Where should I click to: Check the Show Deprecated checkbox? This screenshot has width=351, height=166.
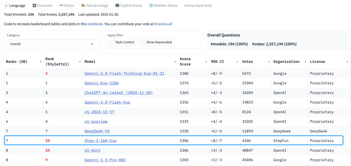(x=143, y=42)
